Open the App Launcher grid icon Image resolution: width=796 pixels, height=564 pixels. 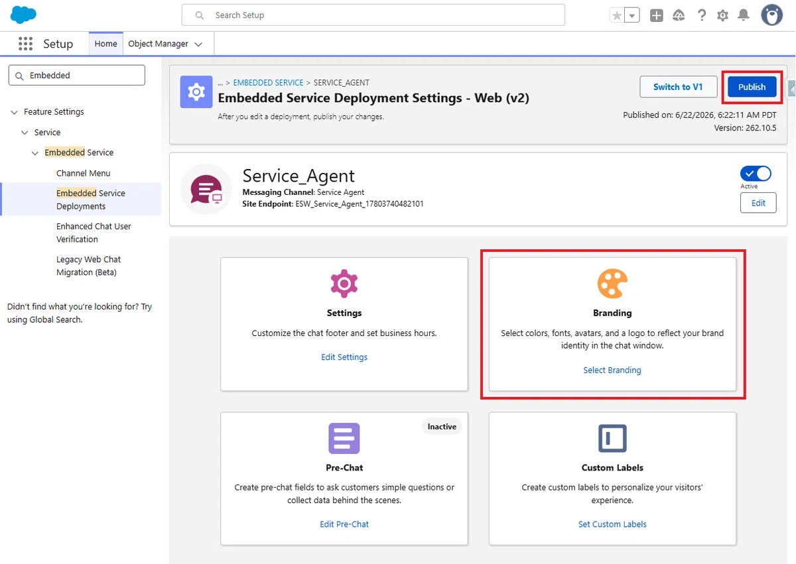point(25,44)
